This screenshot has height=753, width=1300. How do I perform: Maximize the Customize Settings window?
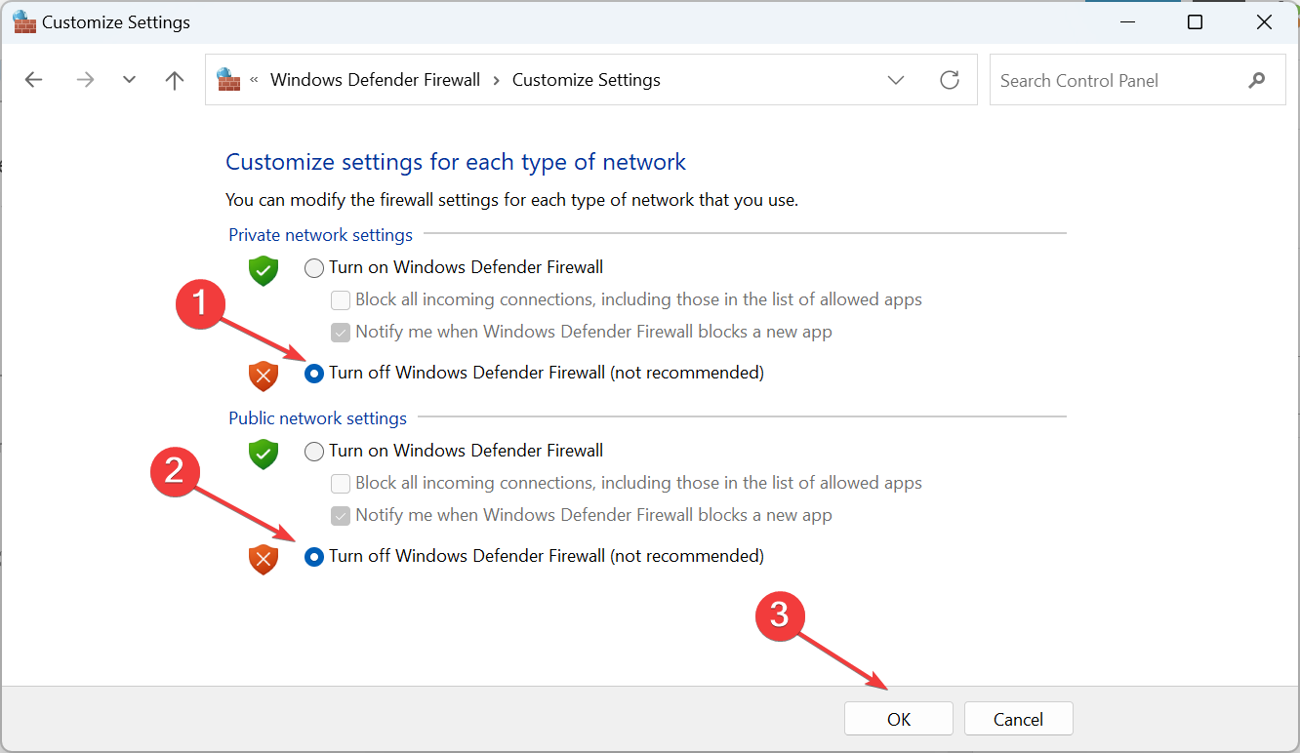(x=1195, y=21)
